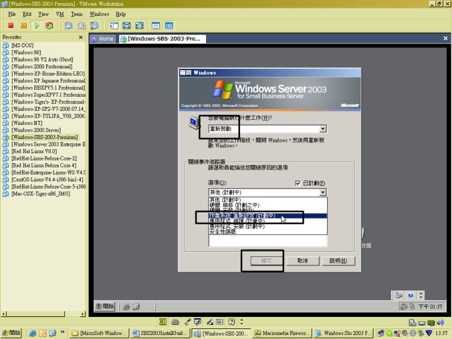This screenshot has width=452, height=339.
Task: Click Internet Explorer quick launch icon
Action: coord(33,333)
